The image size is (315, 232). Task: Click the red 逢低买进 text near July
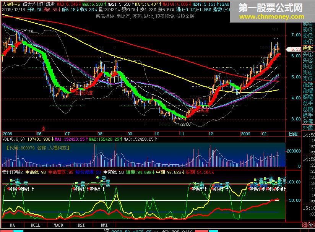click(84, 93)
